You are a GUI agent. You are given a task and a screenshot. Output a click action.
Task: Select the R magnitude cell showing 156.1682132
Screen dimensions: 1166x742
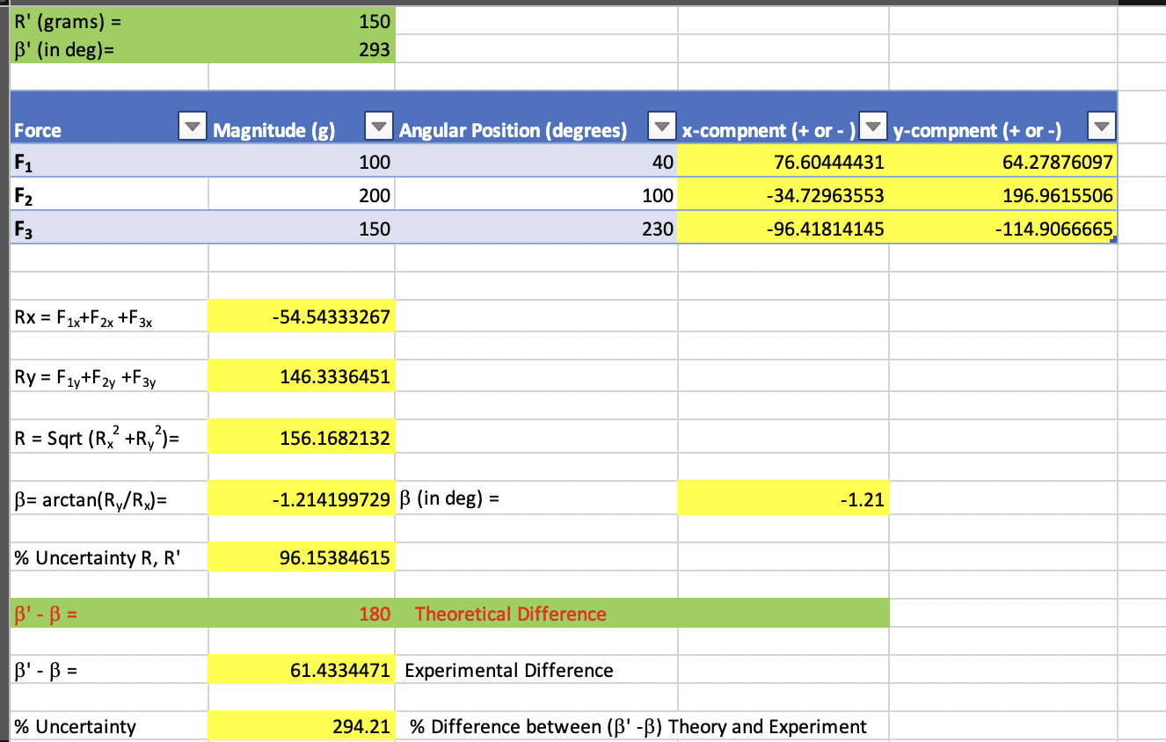[x=299, y=437]
